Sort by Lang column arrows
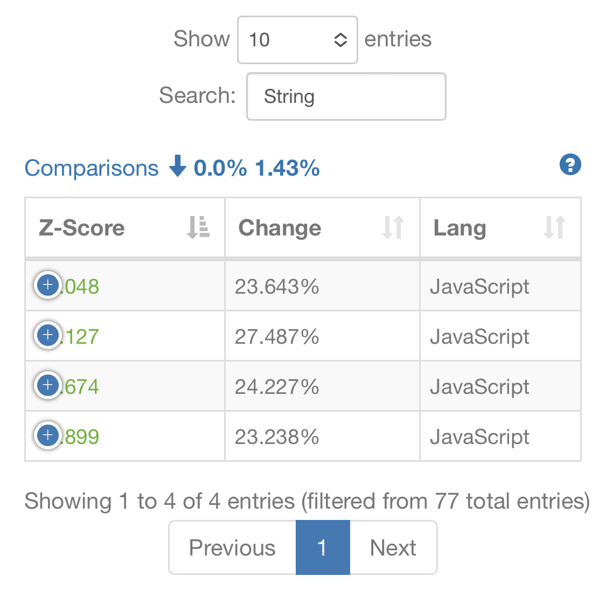606x604 pixels. tap(554, 227)
